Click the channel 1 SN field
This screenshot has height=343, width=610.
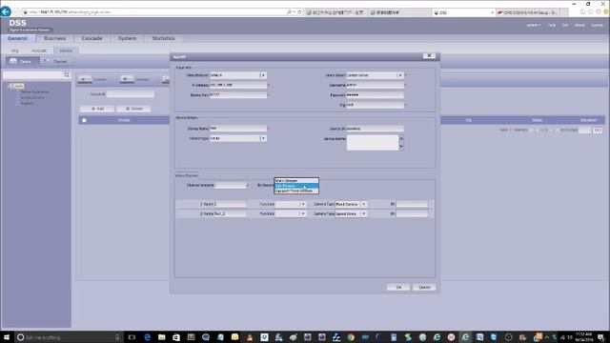pyautogui.click(x=412, y=204)
